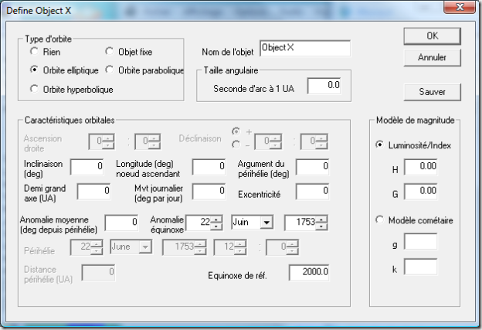Click the H magnitude value field
This screenshot has width=482, height=330.
point(421,167)
